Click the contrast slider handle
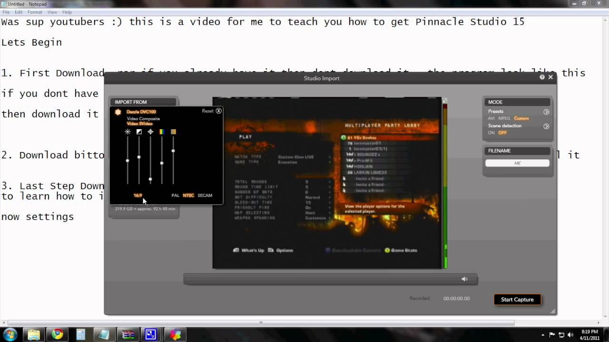The image size is (609, 342). tap(139, 157)
